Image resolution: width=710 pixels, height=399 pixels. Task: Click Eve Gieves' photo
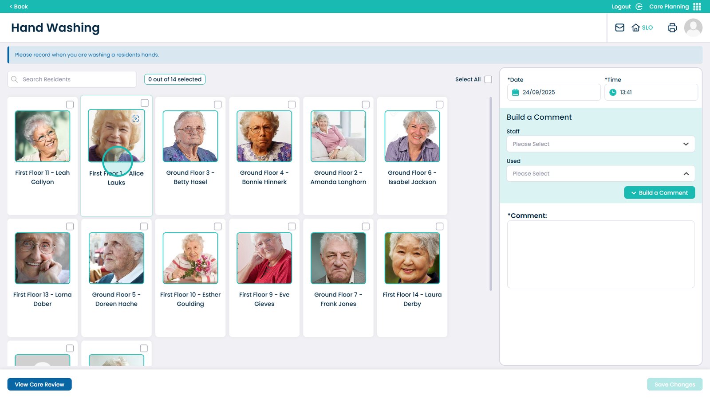tap(264, 258)
